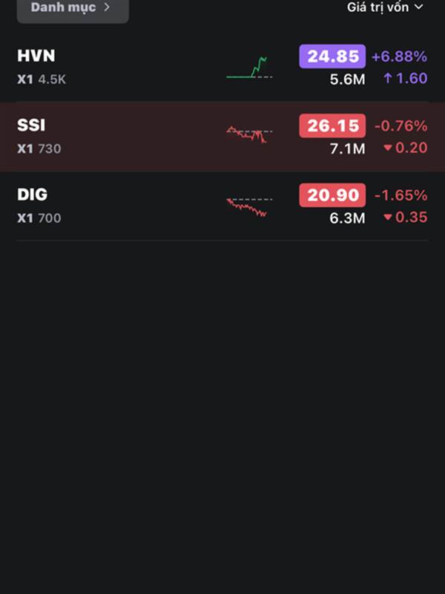The height and width of the screenshot is (594, 445).
Task: Click the -1.65% percent change for DIG
Action: coord(400,195)
